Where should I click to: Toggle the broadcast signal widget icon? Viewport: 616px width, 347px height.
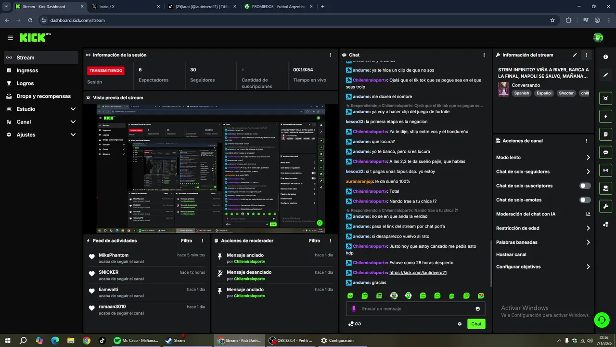click(x=605, y=170)
